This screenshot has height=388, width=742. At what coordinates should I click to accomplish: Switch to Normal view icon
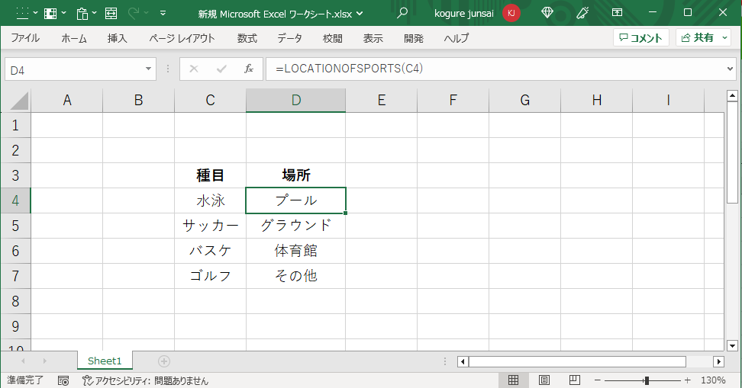pos(514,380)
